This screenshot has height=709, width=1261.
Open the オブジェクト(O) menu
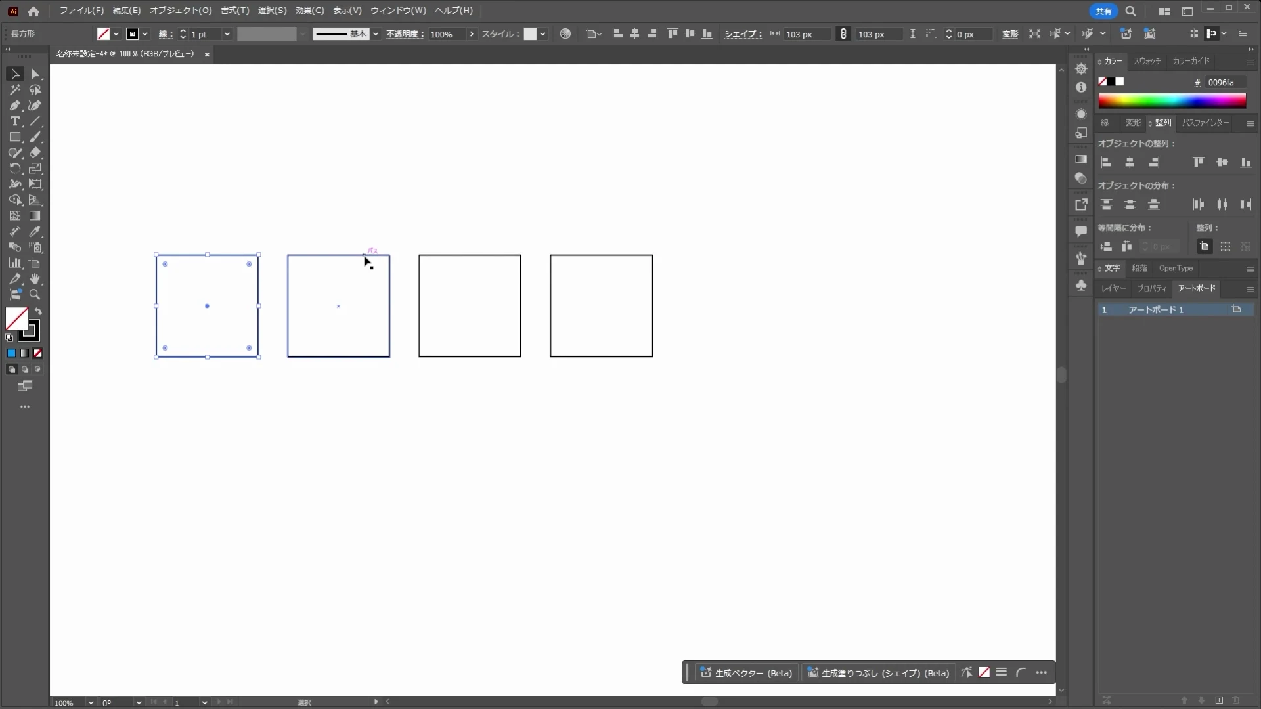(x=181, y=11)
